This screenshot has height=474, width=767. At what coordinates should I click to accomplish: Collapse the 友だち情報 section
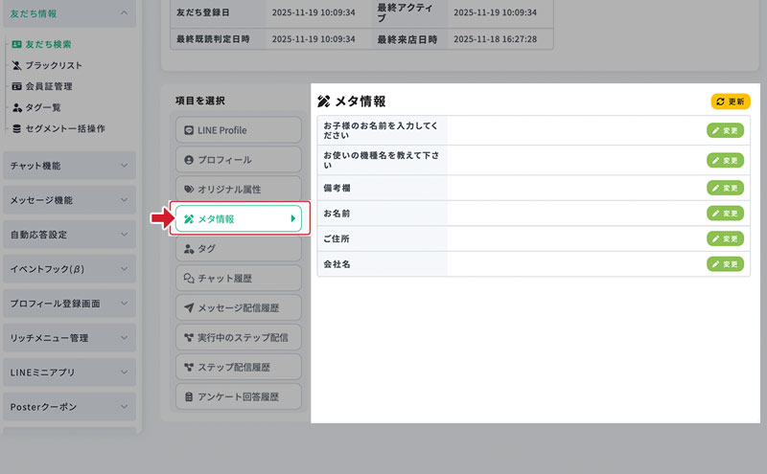(124, 12)
